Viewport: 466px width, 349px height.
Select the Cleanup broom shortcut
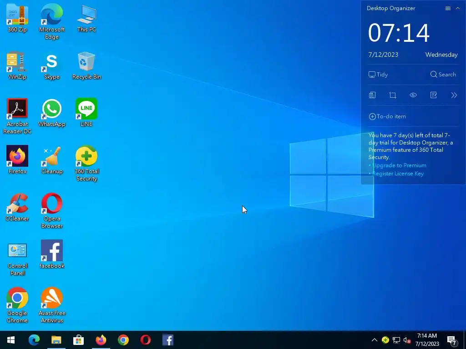pos(52,160)
